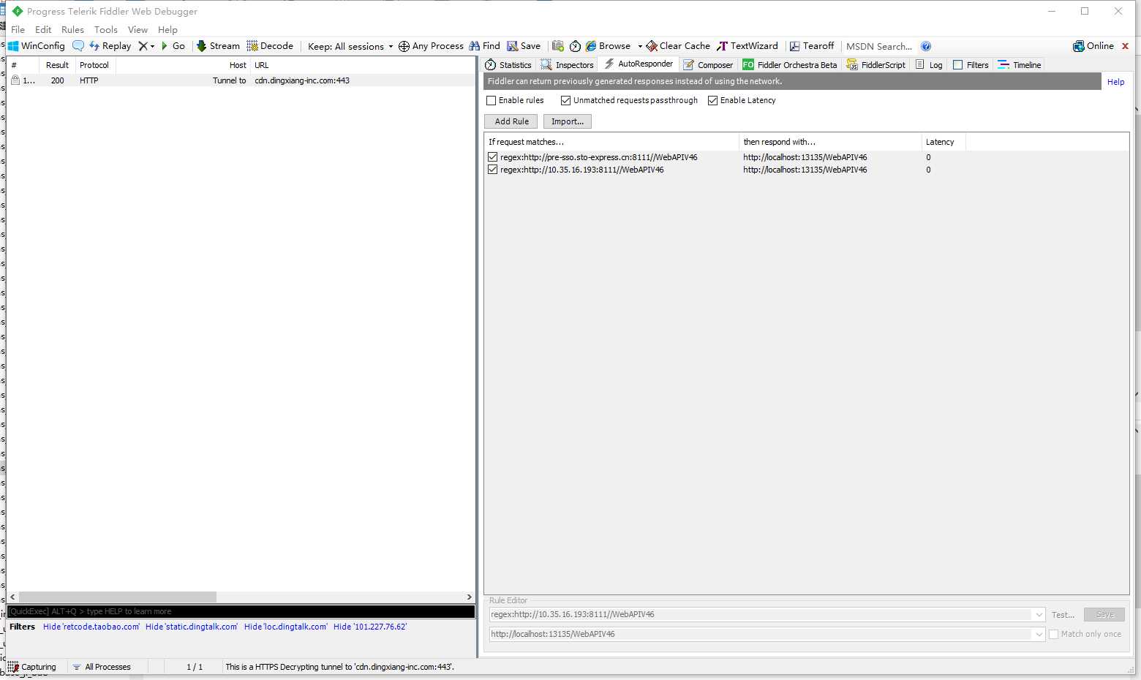Select the AutoResponder tab
The image size is (1141, 680).
pyautogui.click(x=639, y=64)
